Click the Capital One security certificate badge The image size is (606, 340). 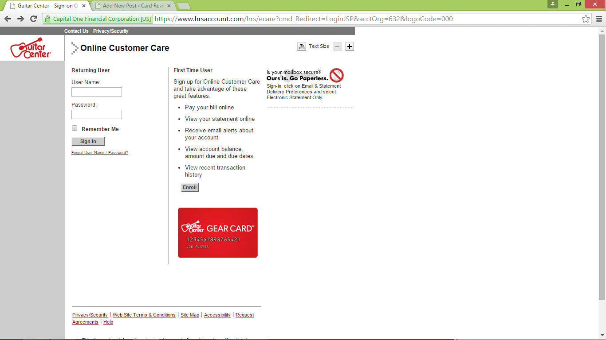point(98,19)
